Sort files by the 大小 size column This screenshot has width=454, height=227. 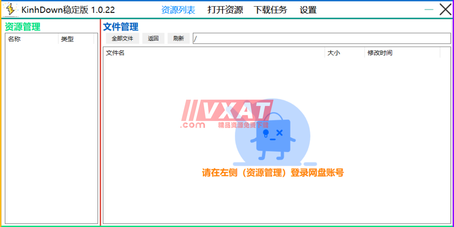point(334,52)
